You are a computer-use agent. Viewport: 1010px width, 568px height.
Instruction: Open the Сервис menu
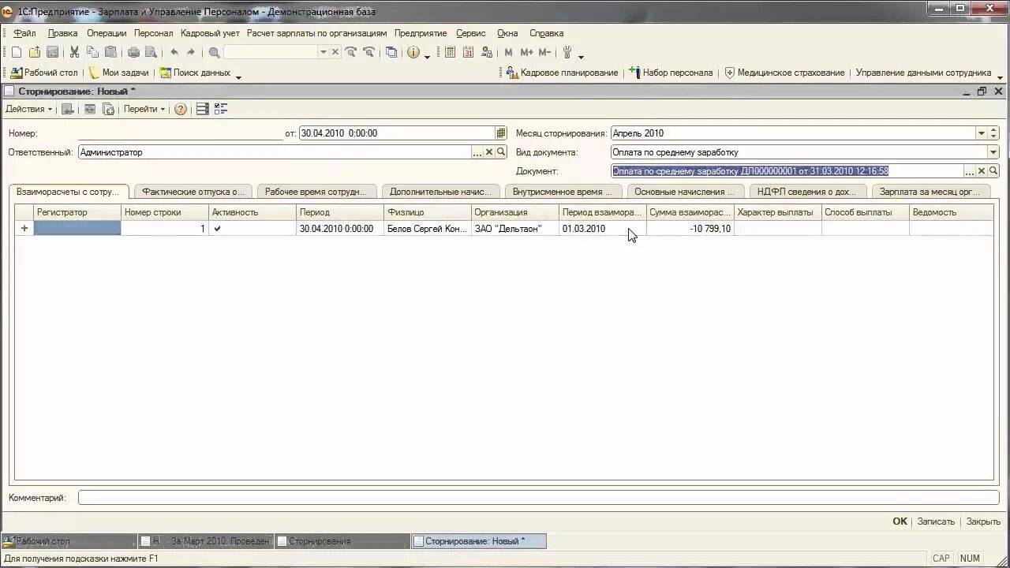tap(471, 33)
